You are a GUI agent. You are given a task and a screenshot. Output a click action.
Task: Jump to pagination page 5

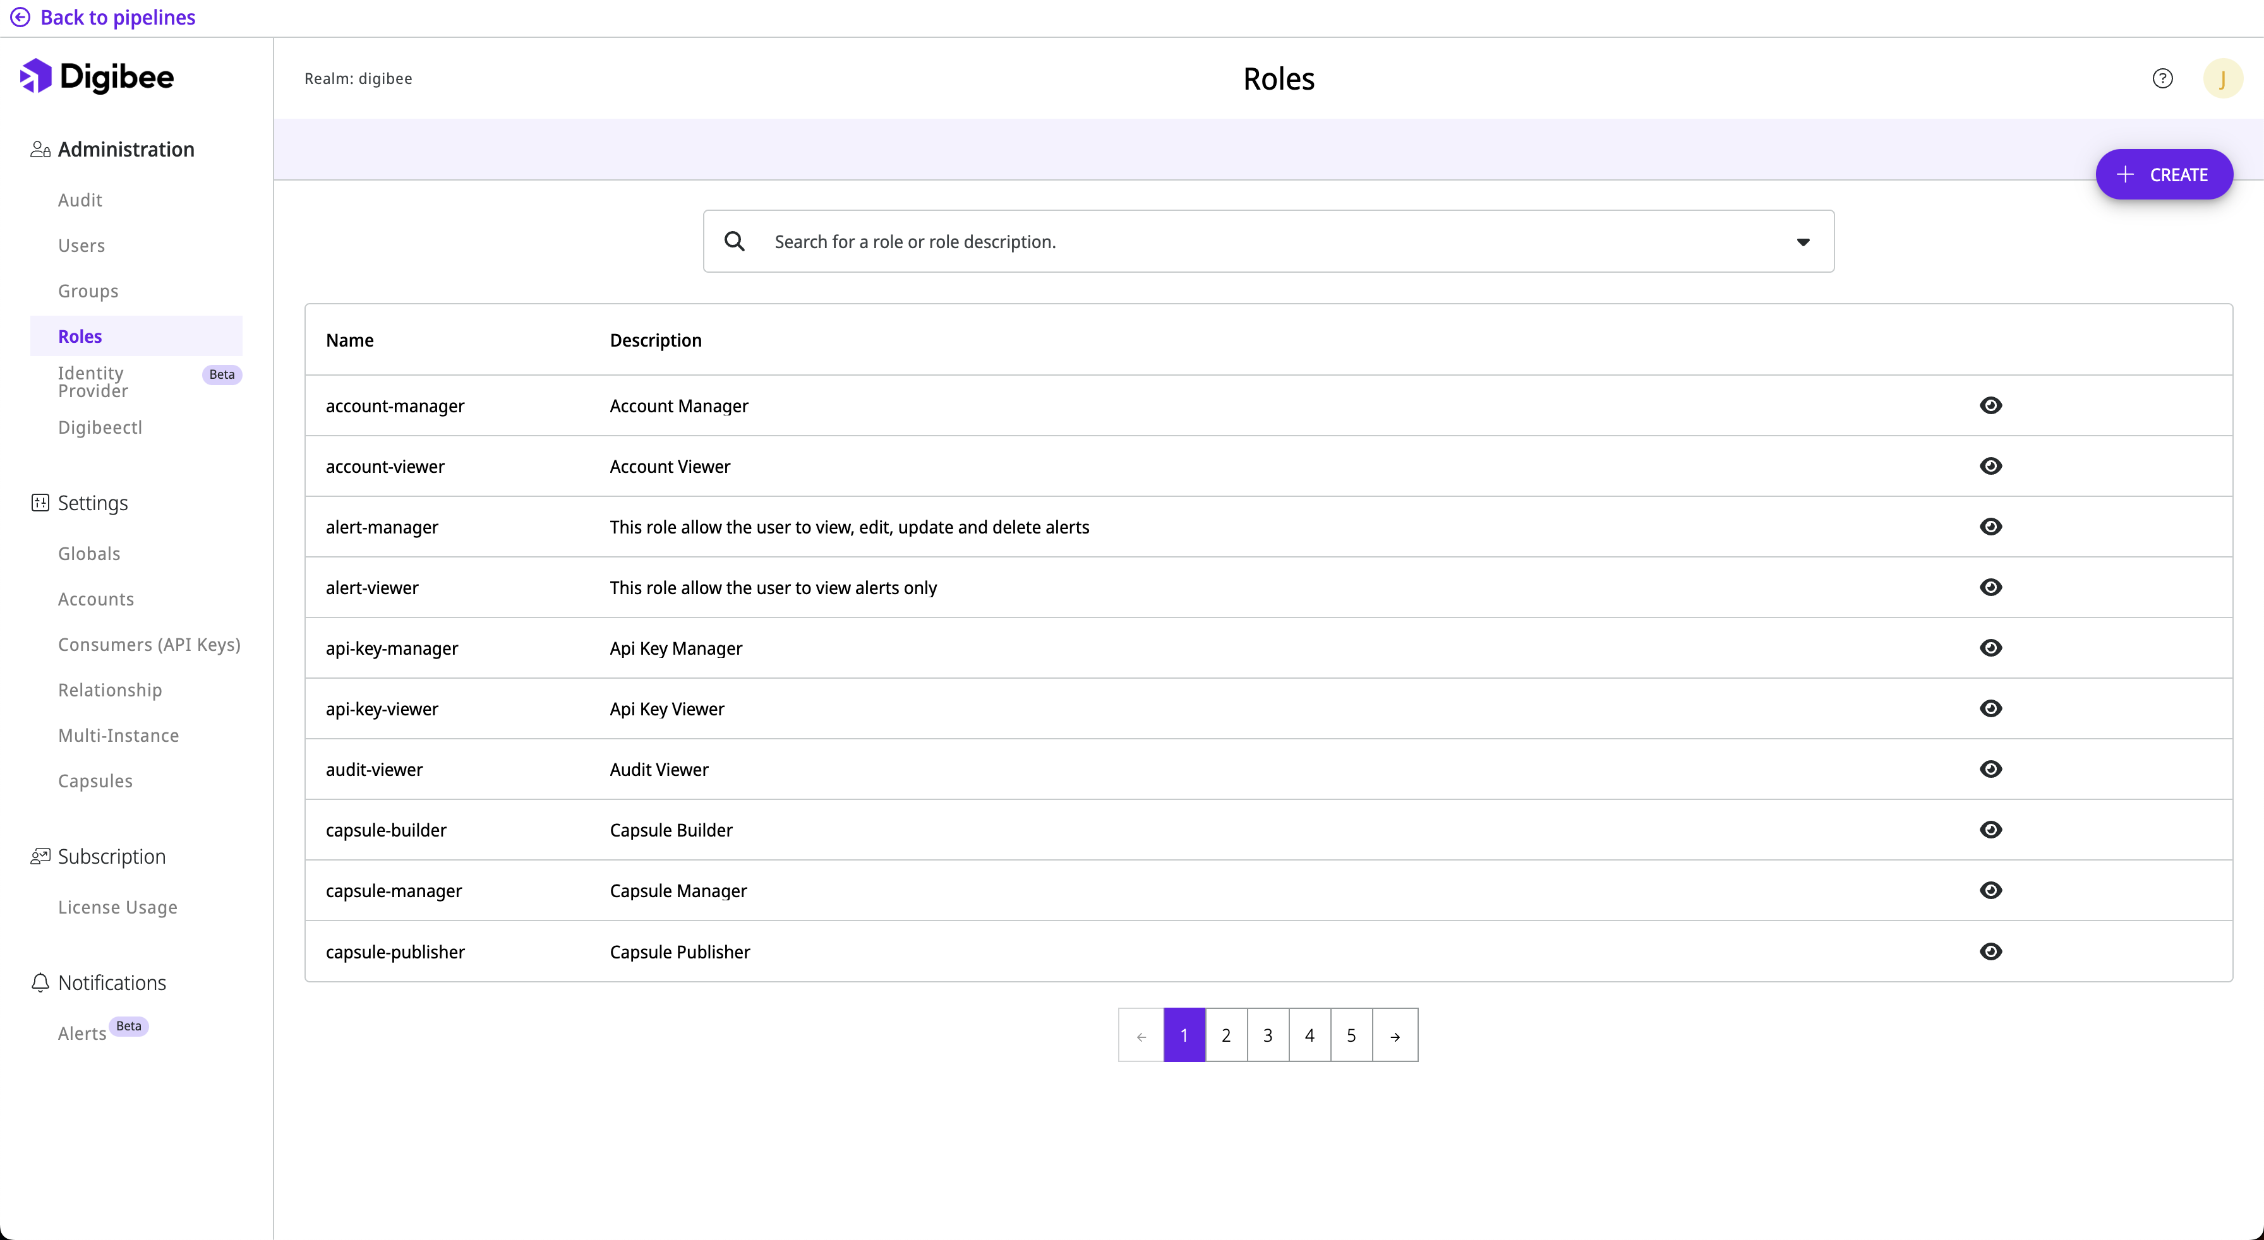[x=1351, y=1035]
